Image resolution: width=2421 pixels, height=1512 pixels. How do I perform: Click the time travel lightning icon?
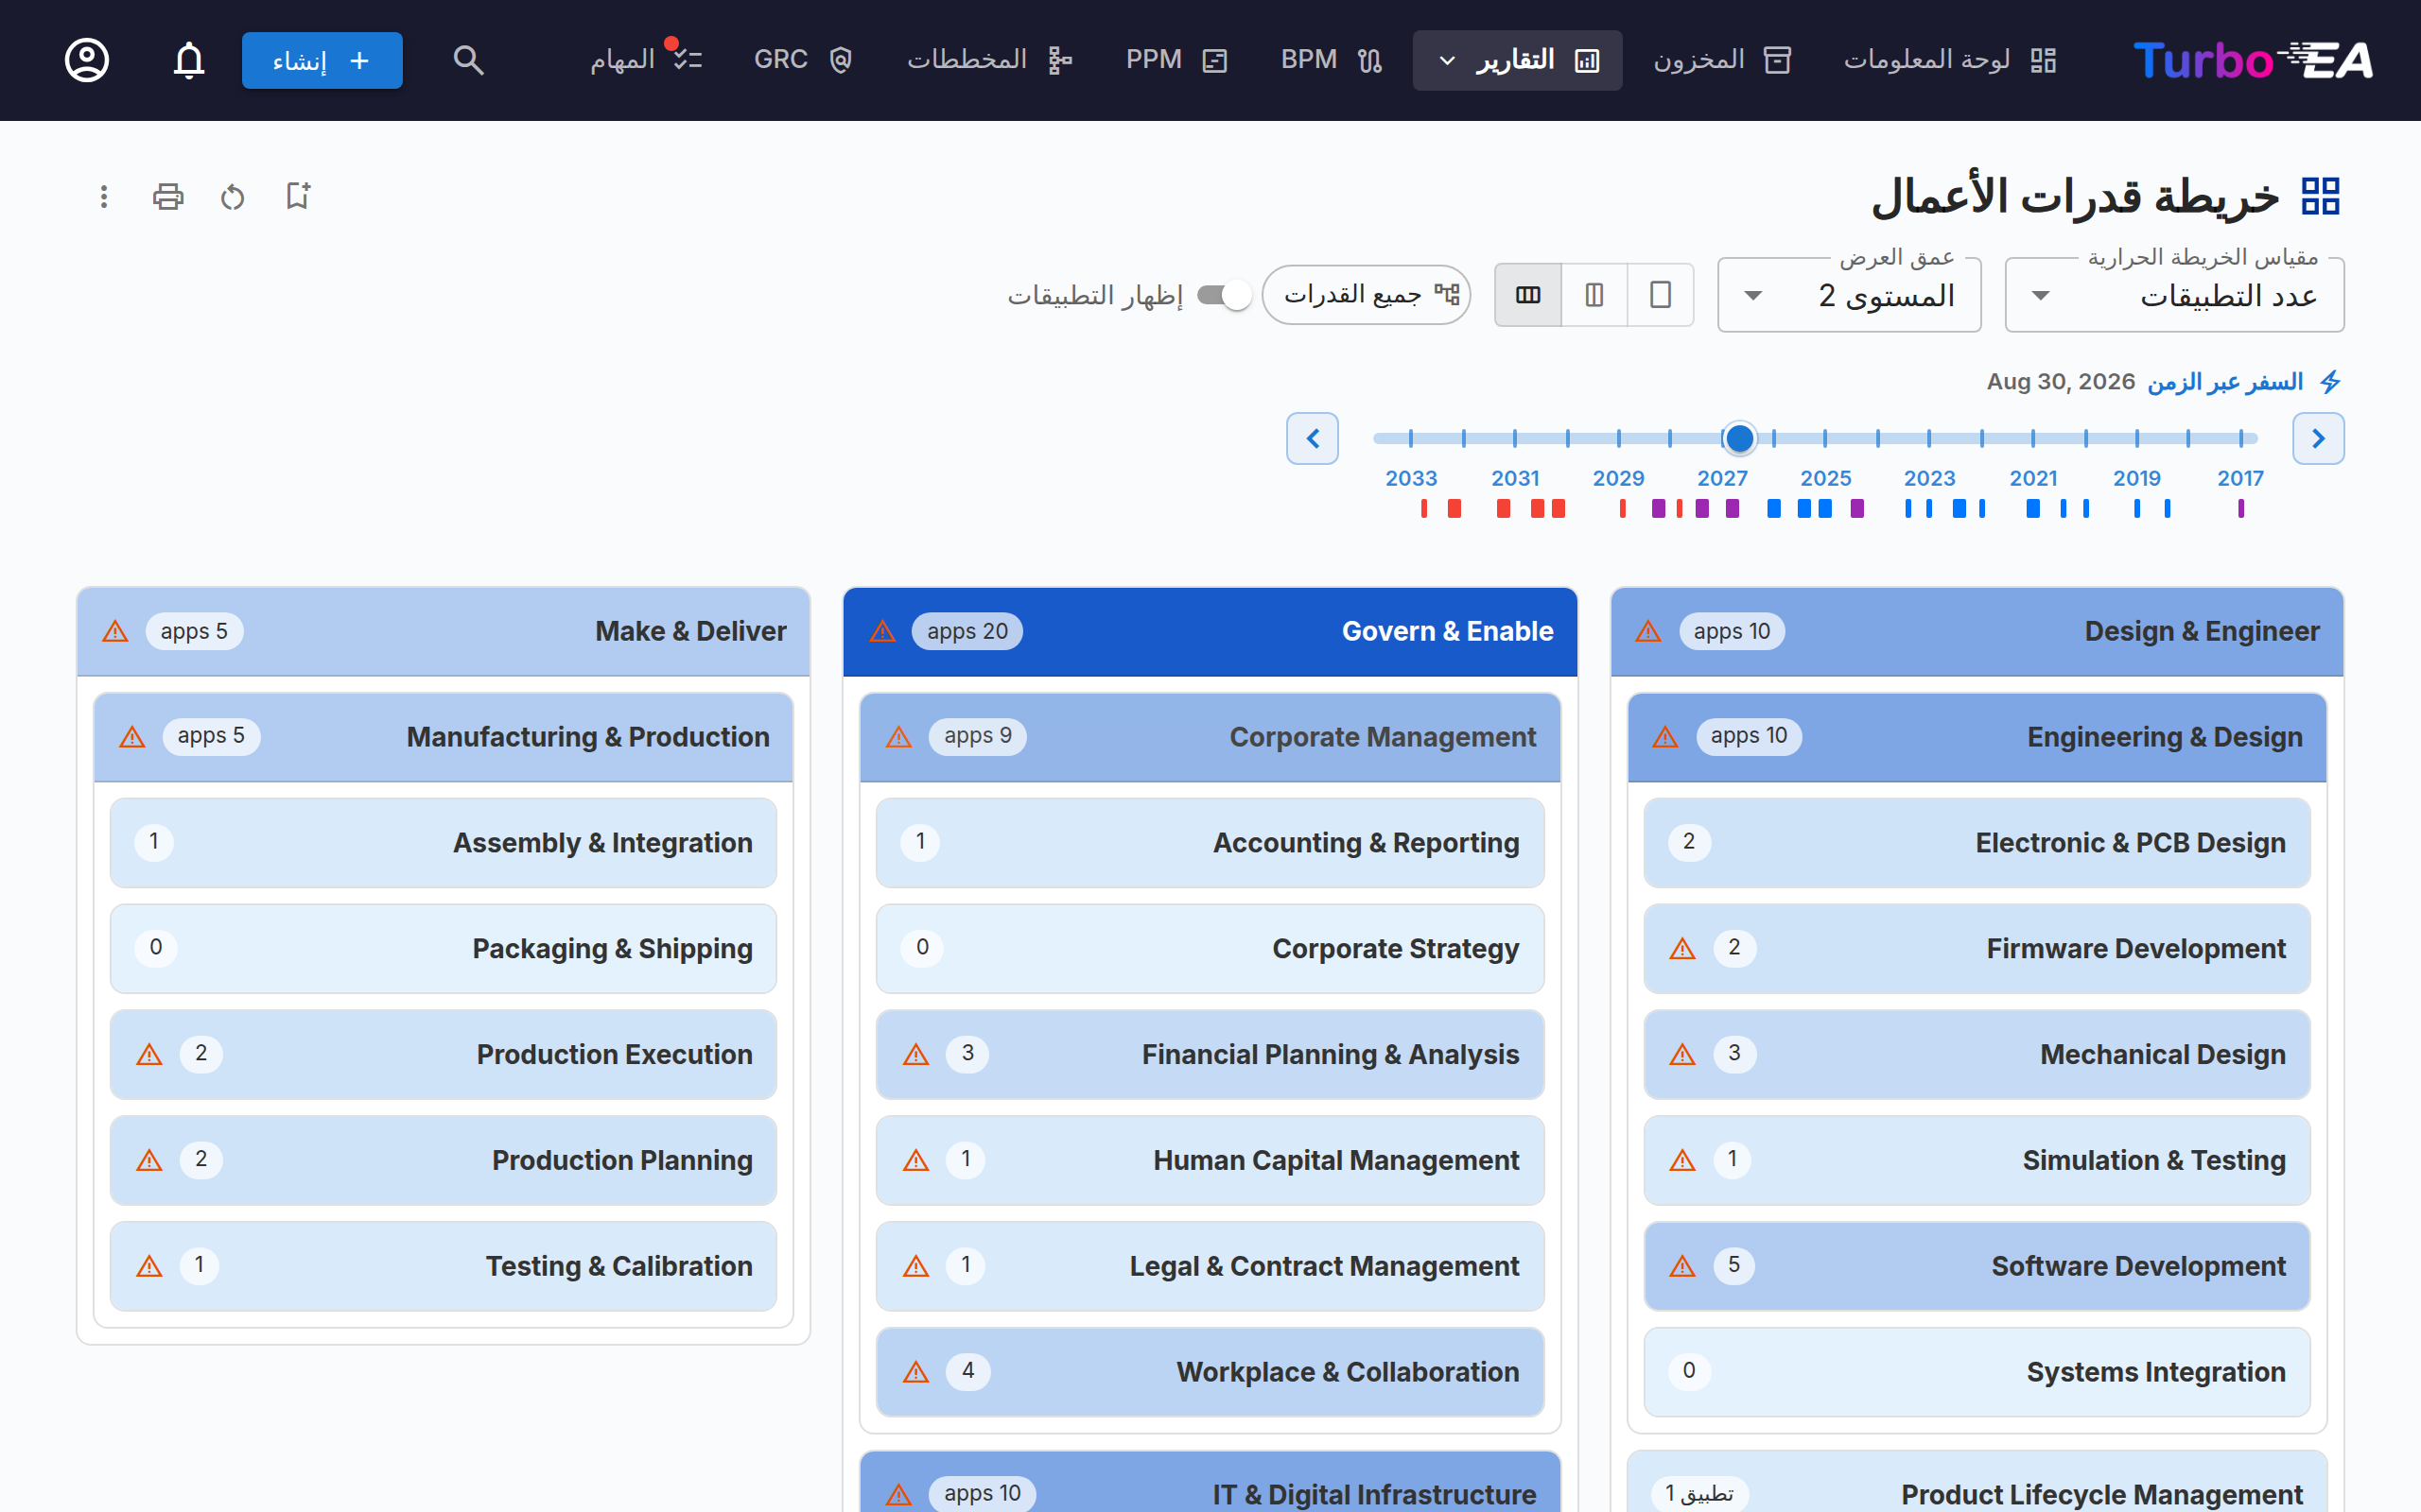point(2330,382)
